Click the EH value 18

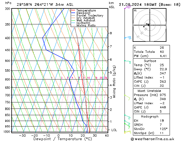(x=162, y=121)
